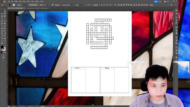Open the numbered list dropdown arrow
Viewport: 190px width, 107px height.
112,5
